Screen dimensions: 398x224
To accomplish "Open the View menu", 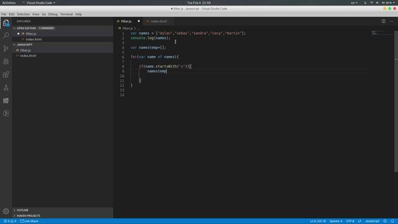I will [x=36, y=14].
